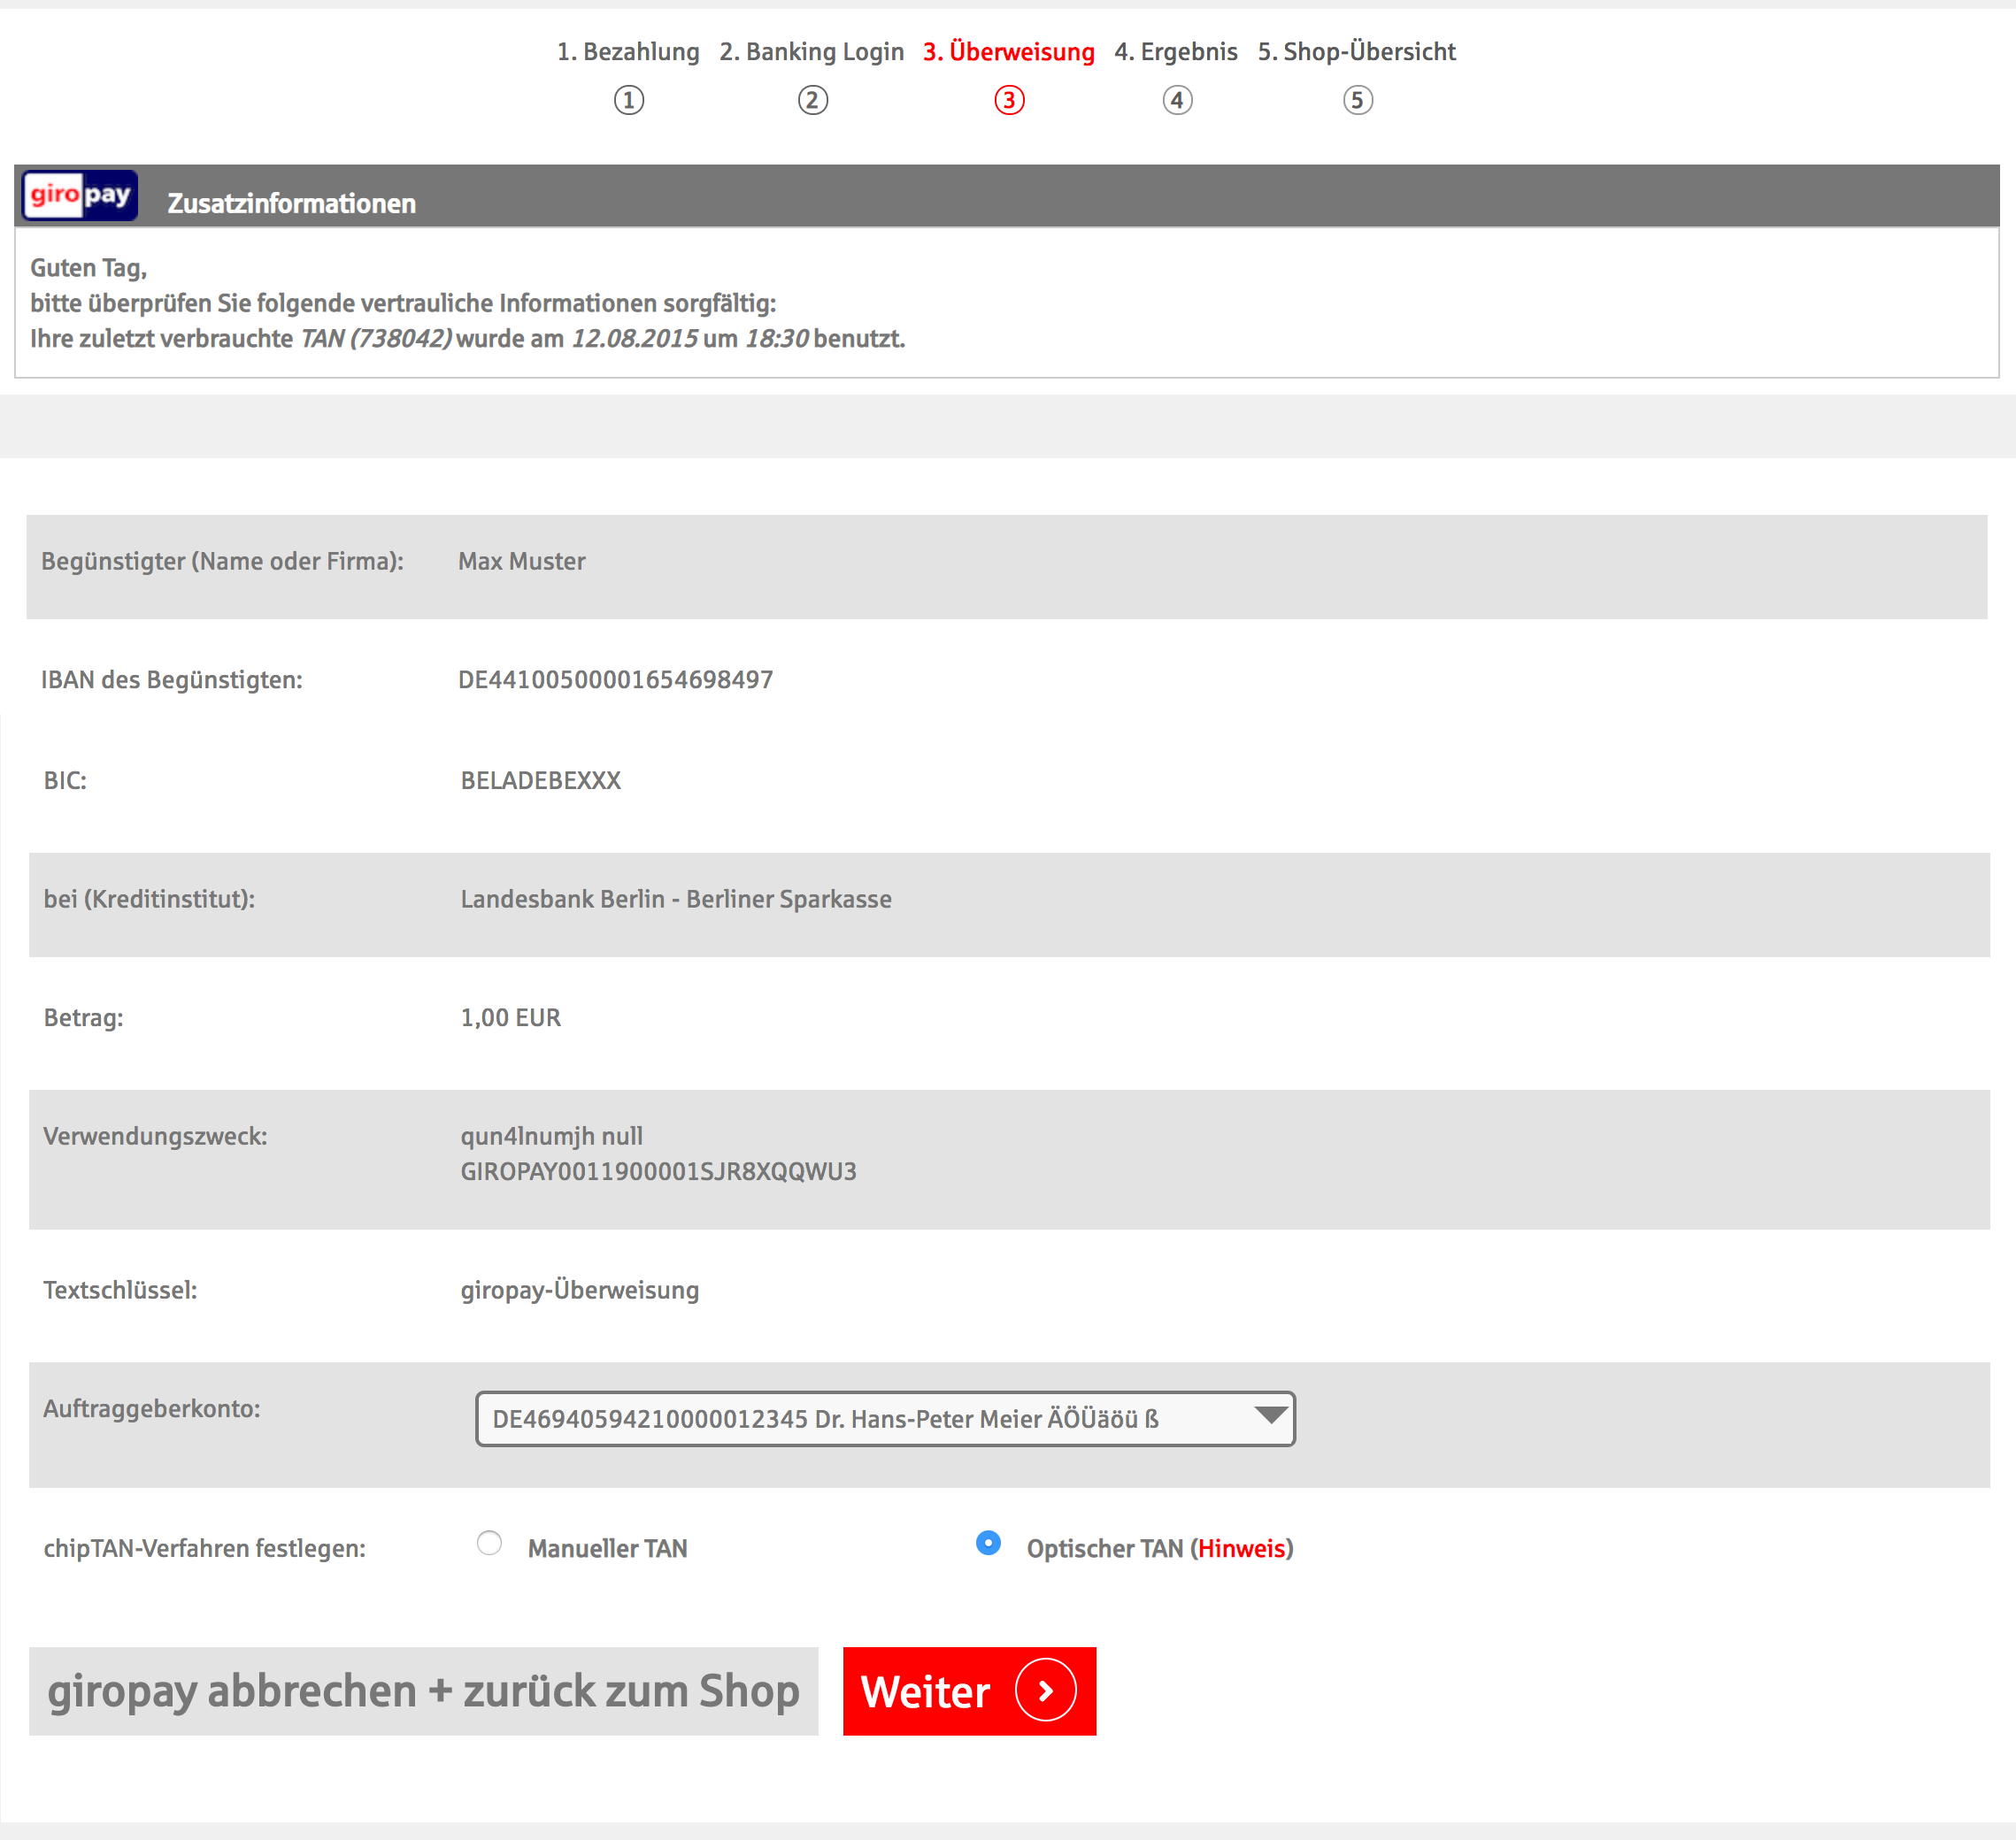
Task: Click the step 1 circle icon
Action: (628, 100)
